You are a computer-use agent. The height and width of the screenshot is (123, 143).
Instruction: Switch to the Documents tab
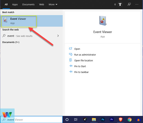tap(28, 4)
